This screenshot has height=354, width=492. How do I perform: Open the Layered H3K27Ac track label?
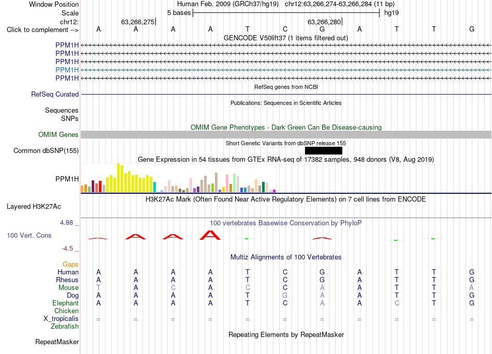[x=34, y=207]
